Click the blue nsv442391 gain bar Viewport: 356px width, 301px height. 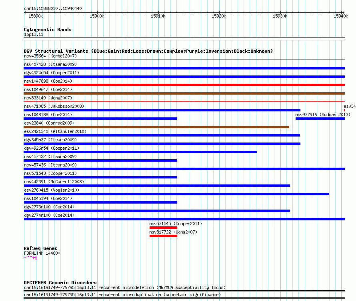157,186
